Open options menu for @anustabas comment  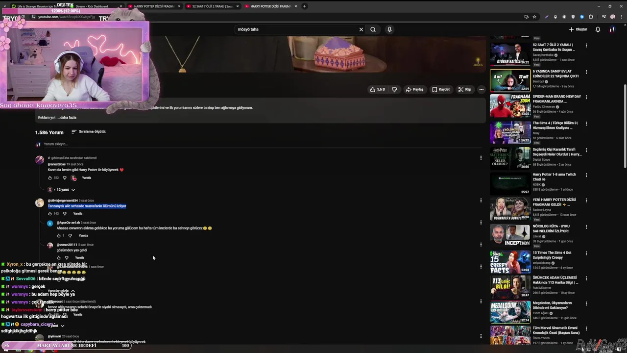481,158
